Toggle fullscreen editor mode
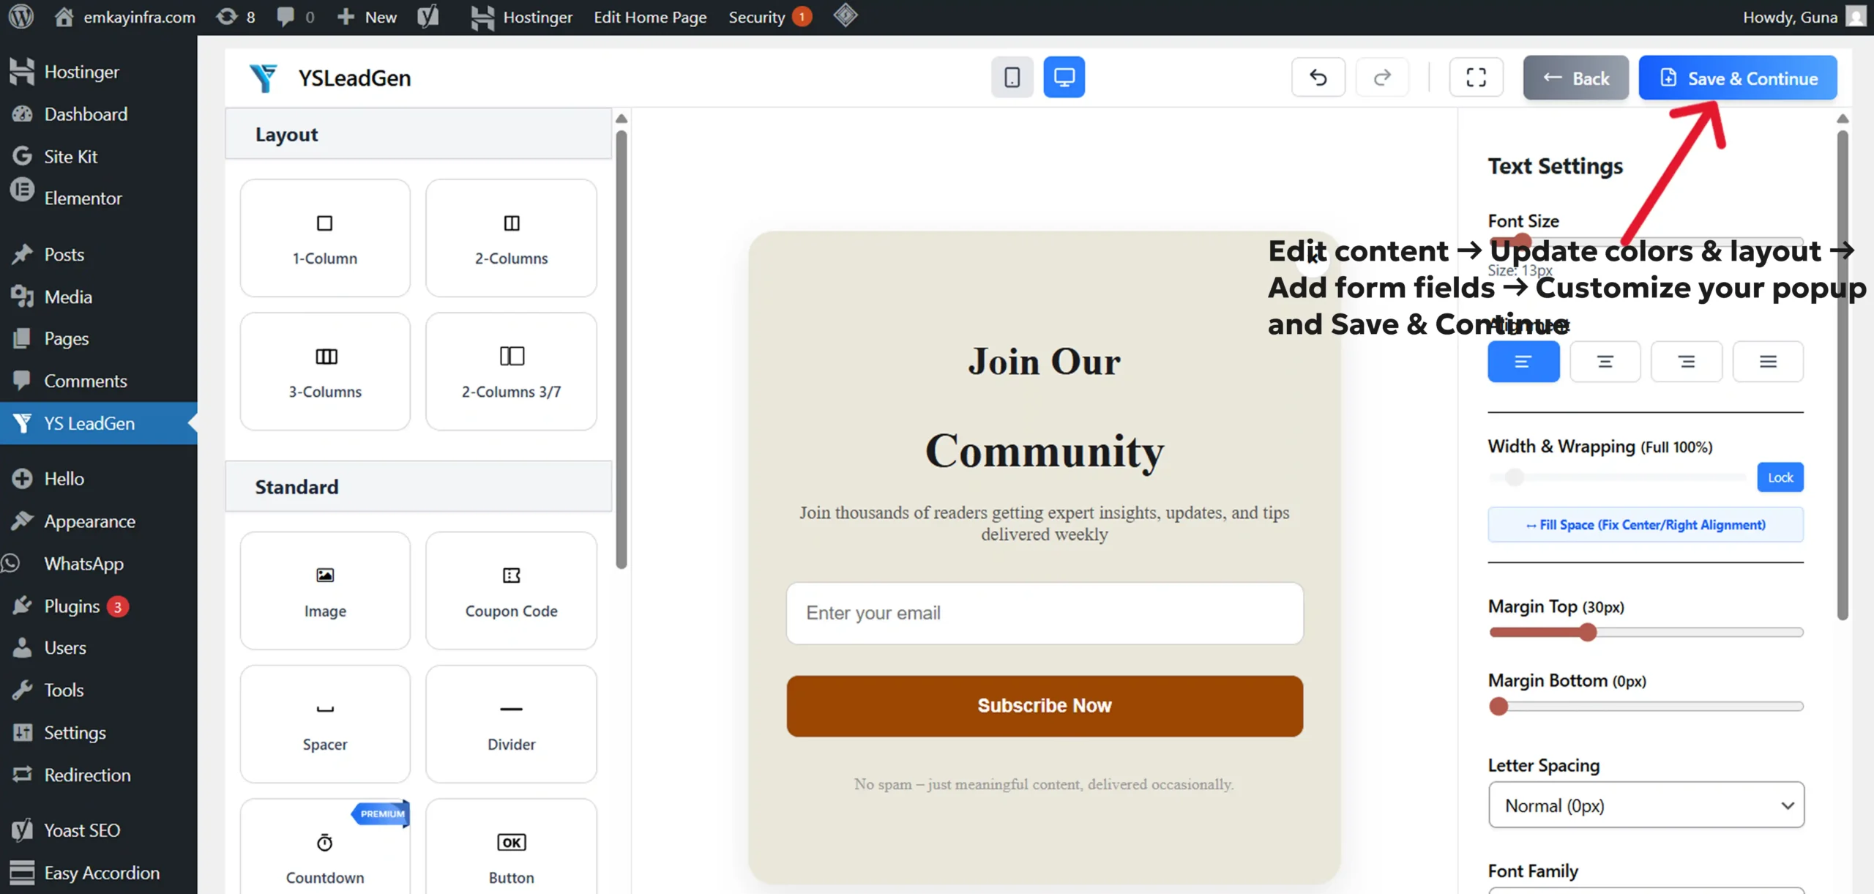This screenshot has width=1874, height=894. click(1476, 77)
